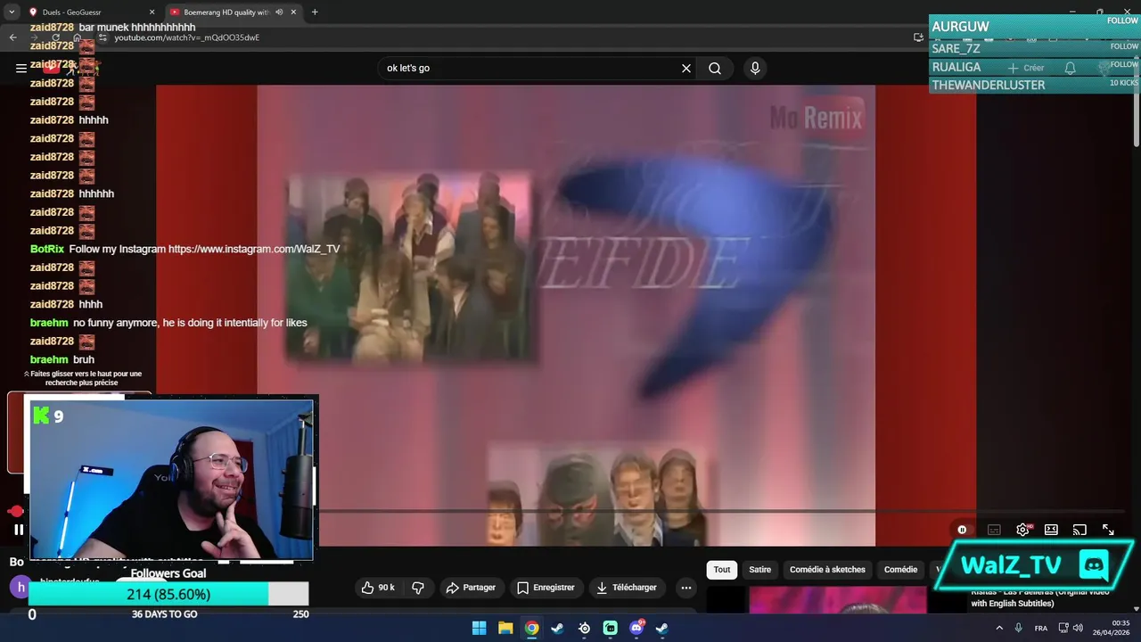Select the Comédie filter chip
Viewport: 1141px width, 642px height.
coord(900,570)
